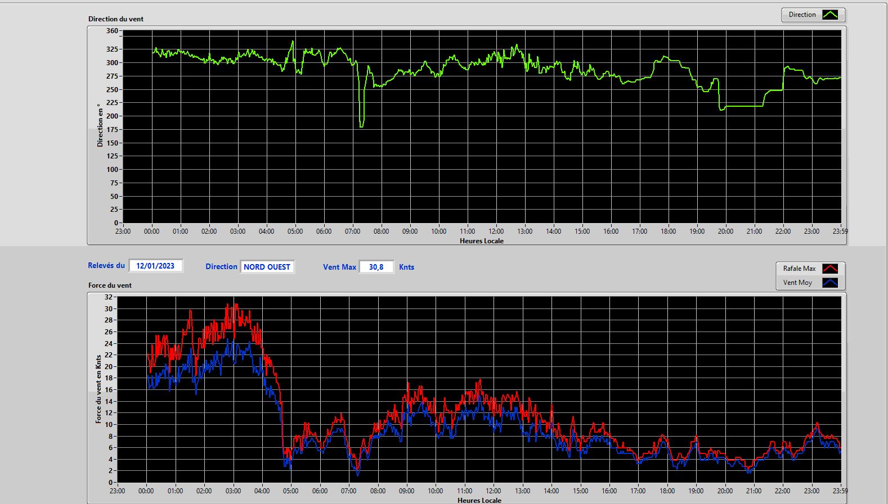Select the Vent Moy legend label
888x504 pixels.
pyautogui.click(x=797, y=283)
